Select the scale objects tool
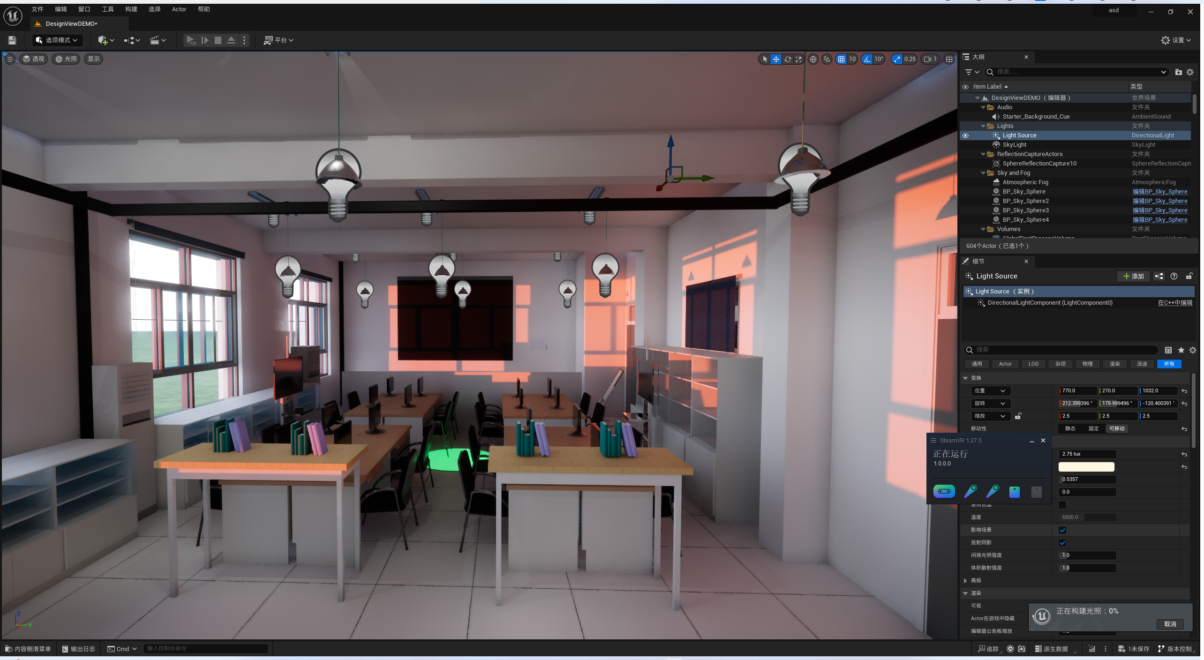Viewport: 1204px width, 660px height. [x=799, y=59]
